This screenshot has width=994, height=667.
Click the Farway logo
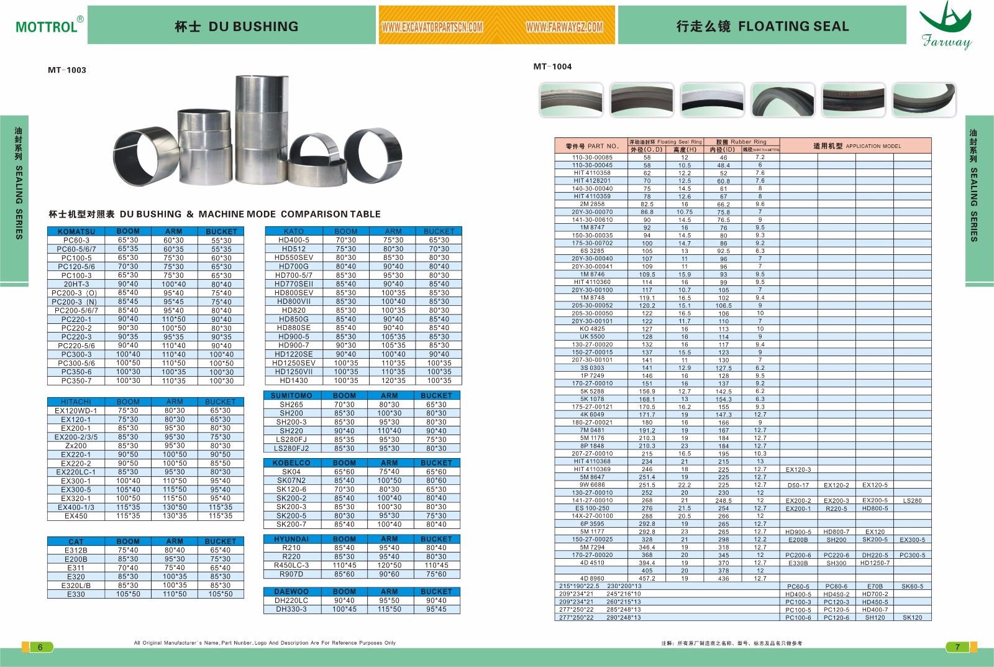(946, 26)
